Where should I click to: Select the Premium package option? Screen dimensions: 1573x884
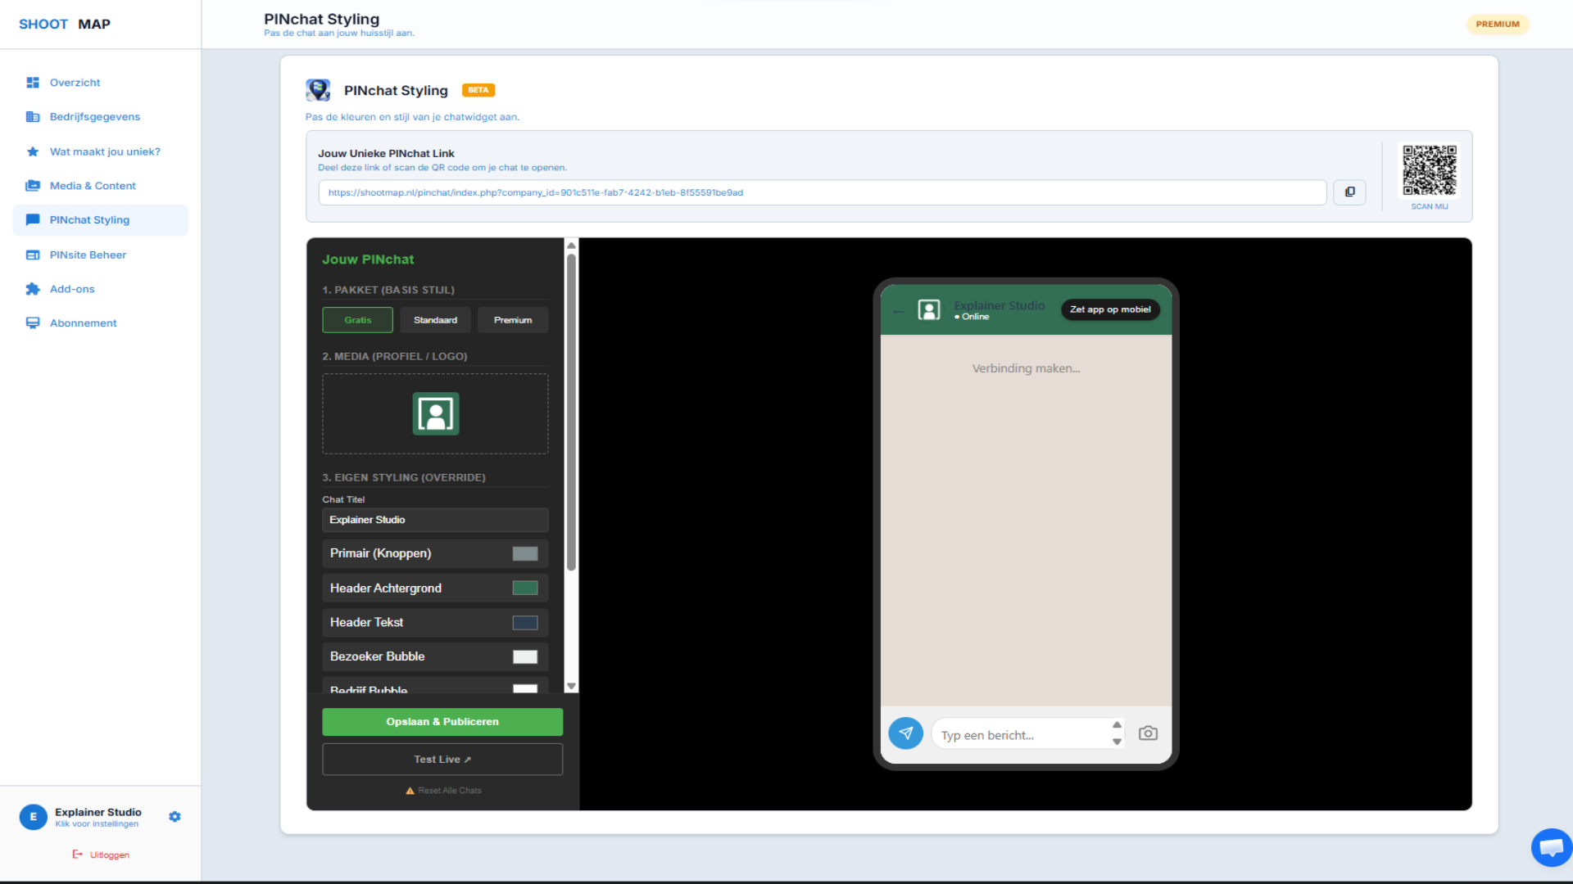tap(513, 320)
